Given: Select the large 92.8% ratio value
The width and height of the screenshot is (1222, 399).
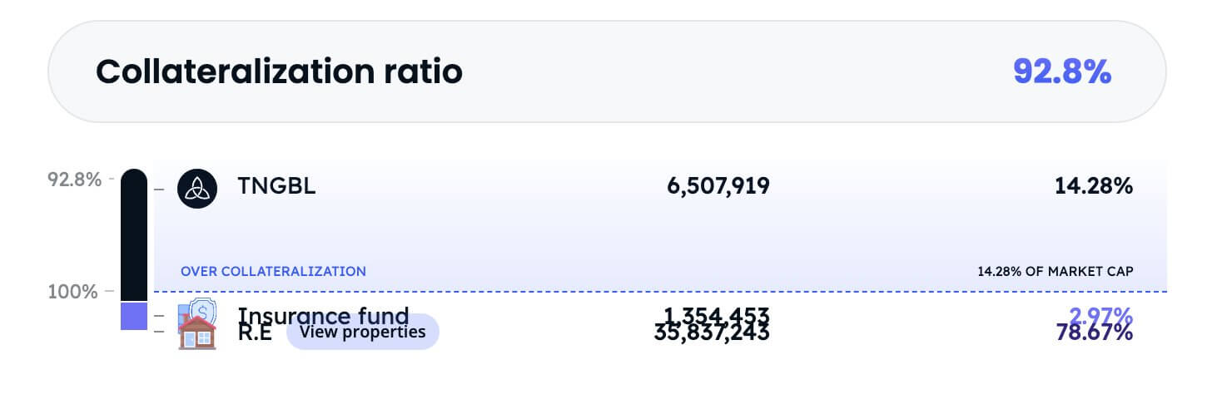Looking at the screenshot, I should coord(1062,71).
